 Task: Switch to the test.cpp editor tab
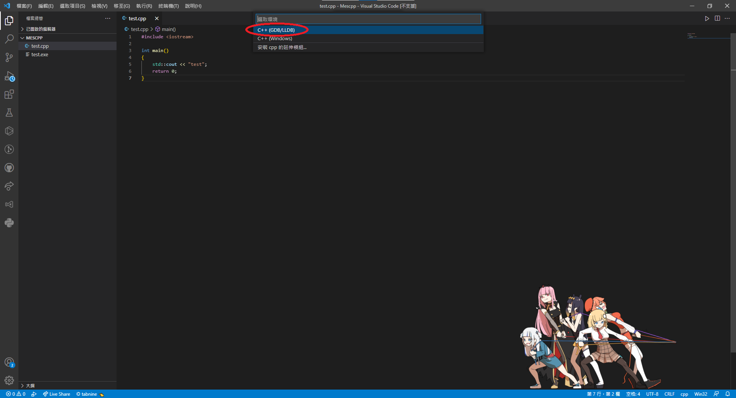pos(137,18)
